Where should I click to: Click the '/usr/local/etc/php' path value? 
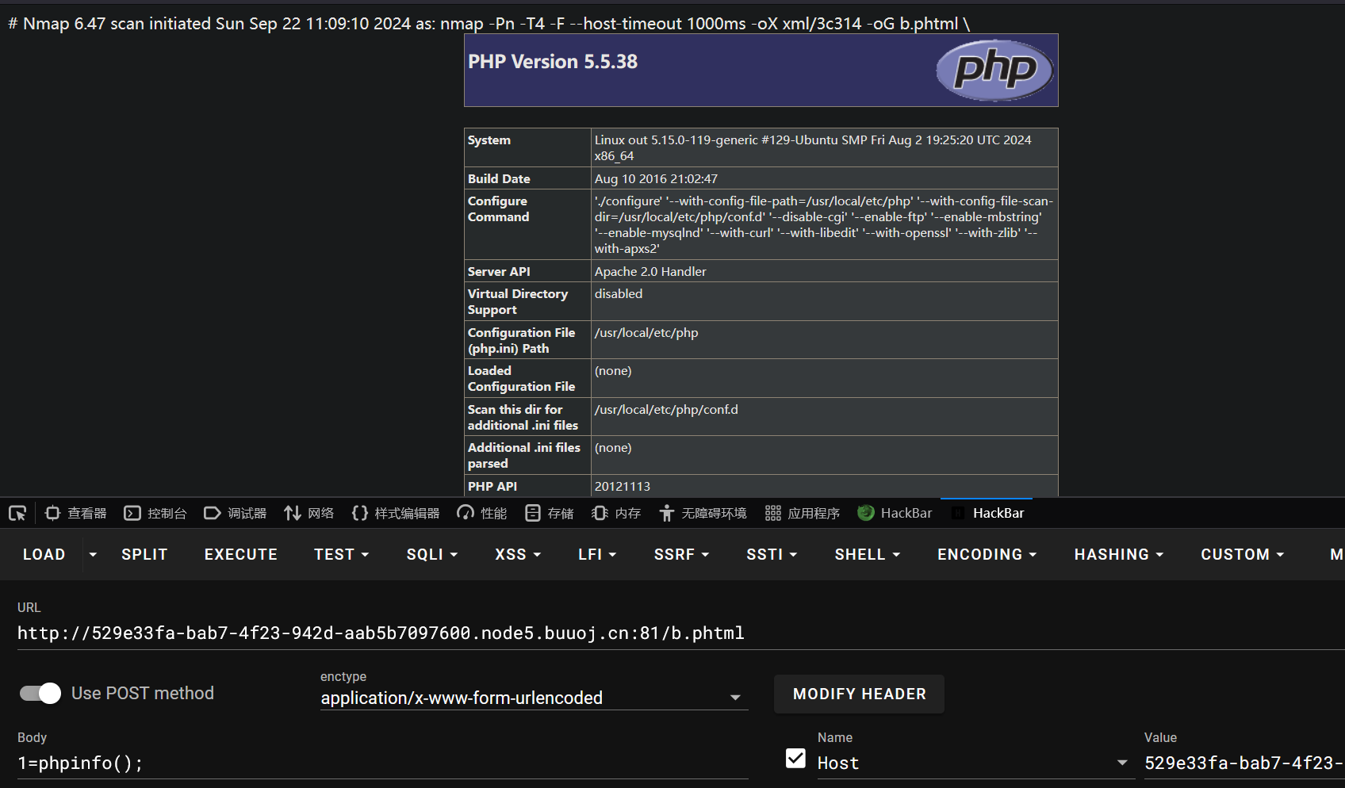(646, 332)
